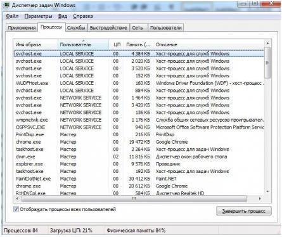
Task: Click the Загрузка ЦП: 21% status entry
Action: click(x=71, y=230)
